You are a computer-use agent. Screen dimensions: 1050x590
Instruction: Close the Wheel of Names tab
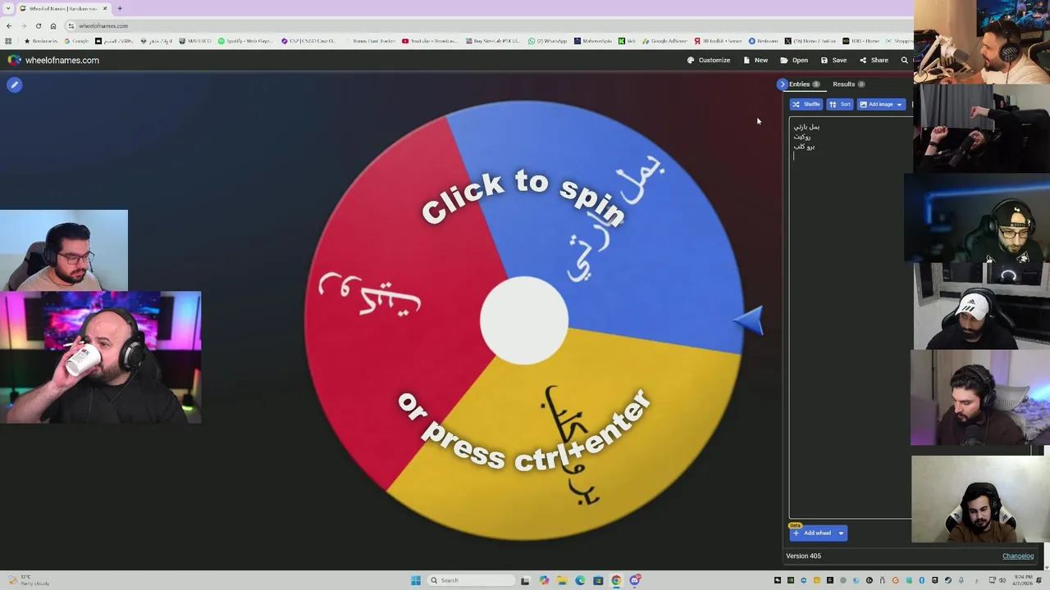[105, 8]
